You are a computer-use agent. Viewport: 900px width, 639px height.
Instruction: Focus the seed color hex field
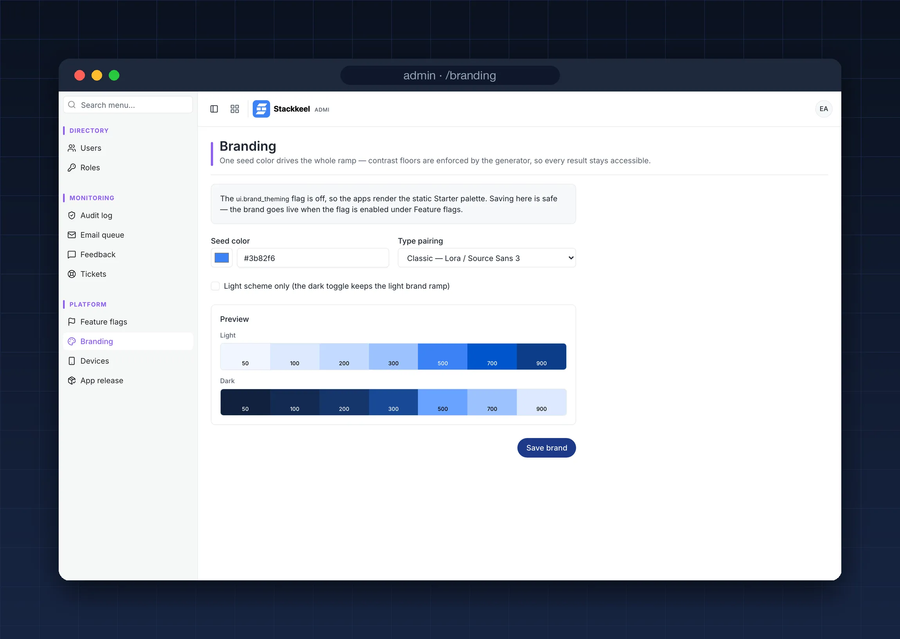click(x=313, y=258)
